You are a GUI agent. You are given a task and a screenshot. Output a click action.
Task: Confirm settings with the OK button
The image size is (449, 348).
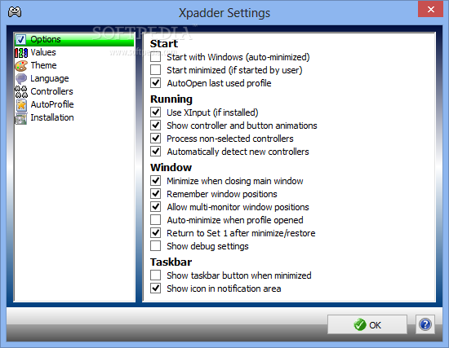point(367,324)
